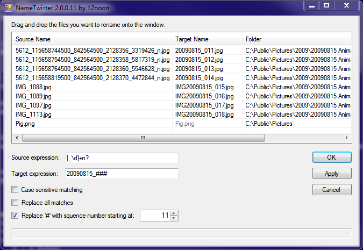The image size is (363, 250).
Task: Uncheck Replace '#' with sequence number checkbox
Action: tap(15, 216)
